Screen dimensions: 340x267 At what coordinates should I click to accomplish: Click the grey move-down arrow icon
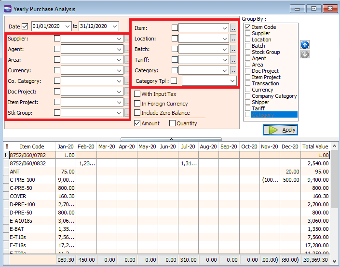coord(305,54)
